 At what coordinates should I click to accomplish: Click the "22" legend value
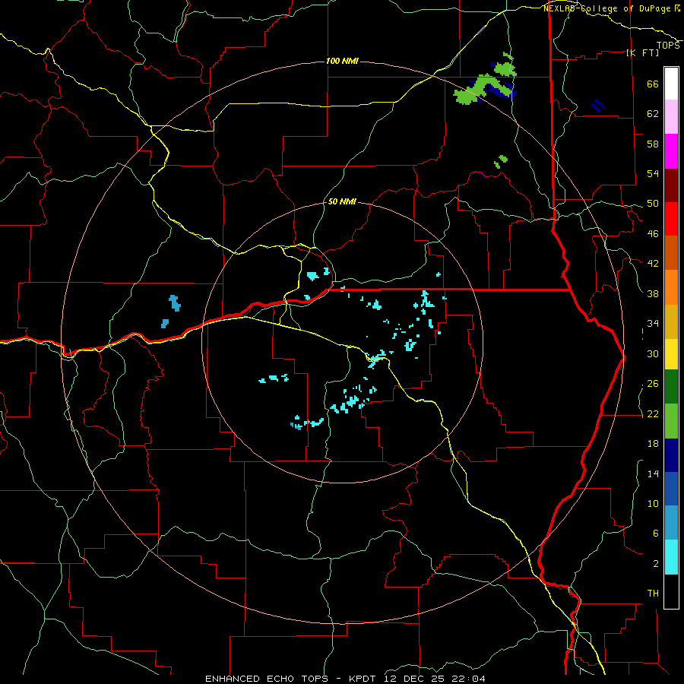(653, 414)
